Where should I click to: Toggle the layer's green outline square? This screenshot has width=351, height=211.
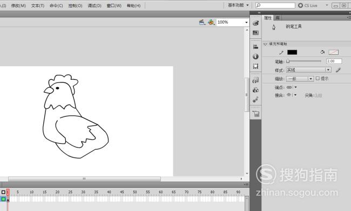coord(3,199)
